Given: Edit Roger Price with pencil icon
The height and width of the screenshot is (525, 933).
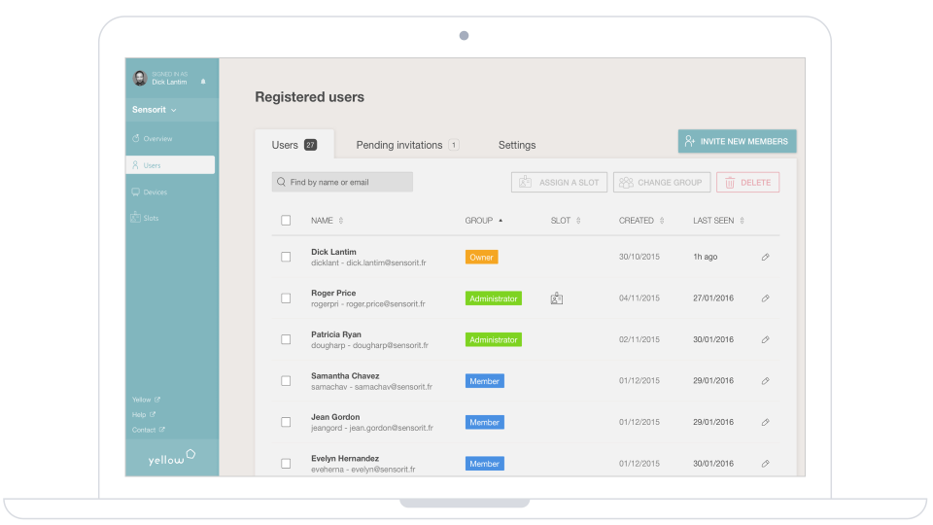Looking at the screenshot, I should click(x=765, y=298).
